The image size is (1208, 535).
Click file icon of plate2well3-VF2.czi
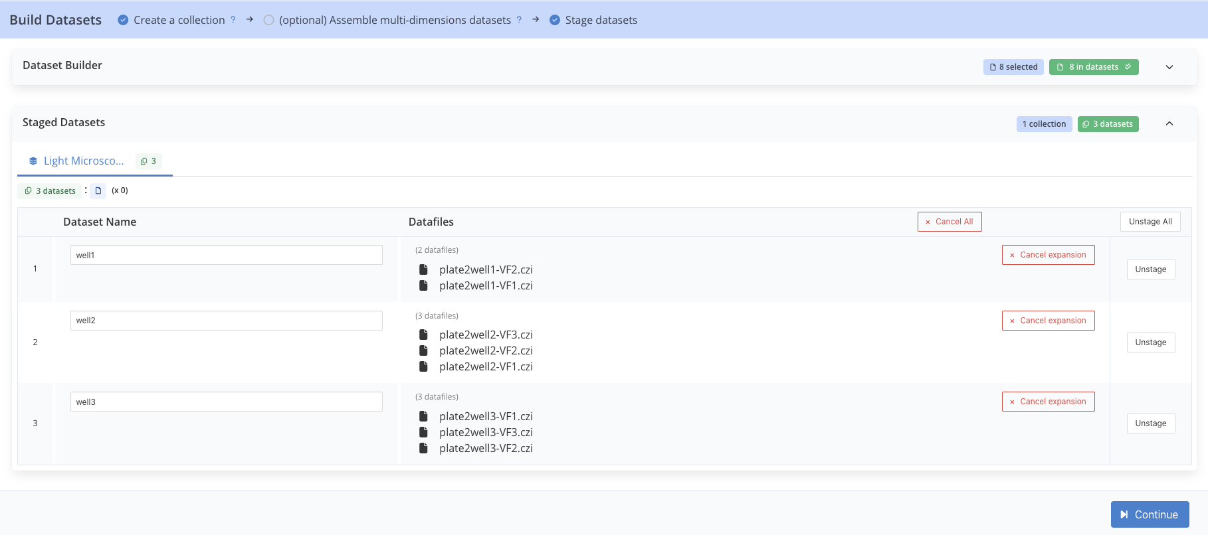pyautogui.click(x=423, y=448)
